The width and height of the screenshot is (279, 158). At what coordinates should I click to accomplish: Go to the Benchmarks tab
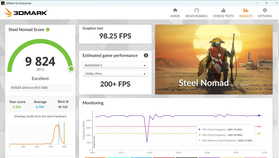[x=196, y=13]
